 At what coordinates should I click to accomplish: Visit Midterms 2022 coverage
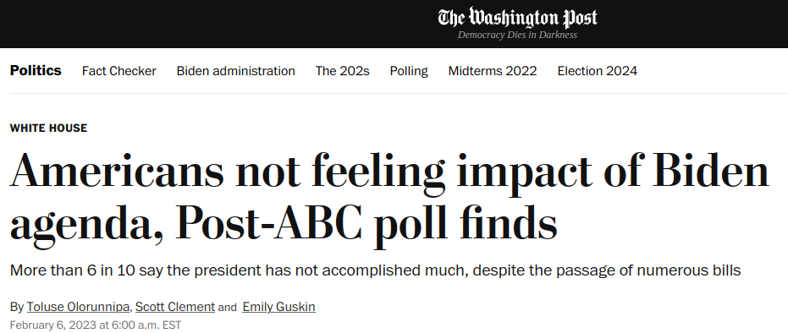click(493, 71)
